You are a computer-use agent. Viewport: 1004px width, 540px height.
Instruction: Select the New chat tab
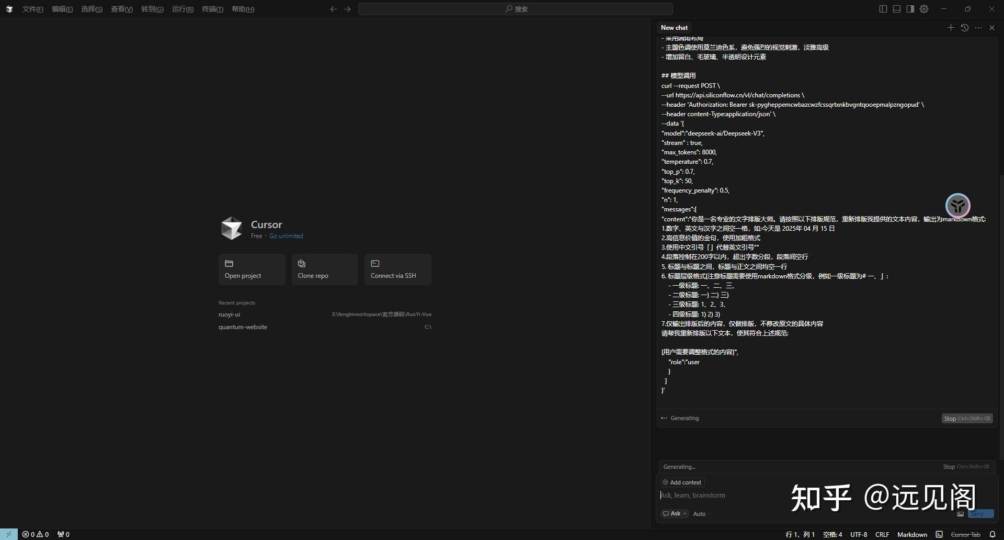(x=674, y=28)
